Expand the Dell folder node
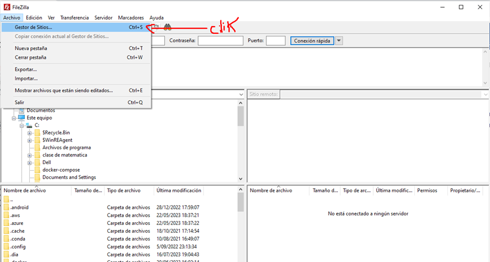The image size is (490, 262). tap(29, 163)
